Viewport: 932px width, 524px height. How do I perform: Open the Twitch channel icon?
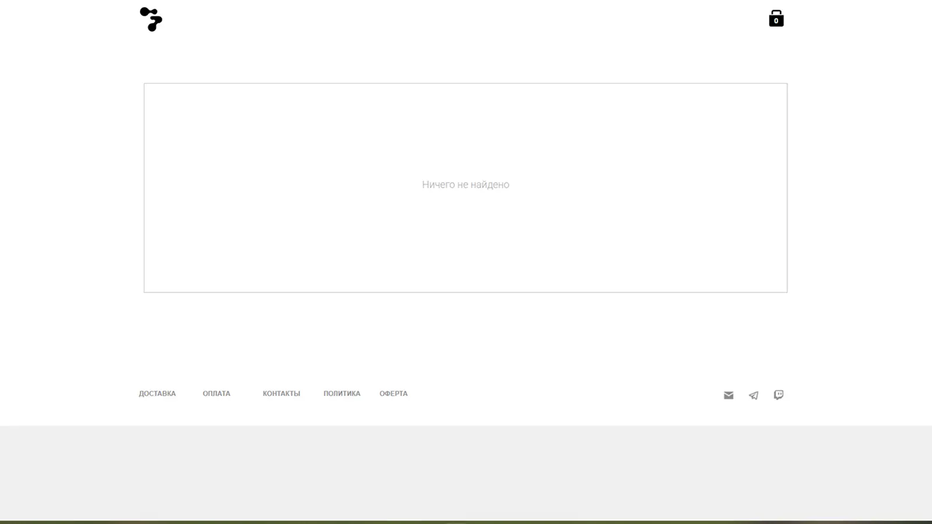click(x=778, y=395)
